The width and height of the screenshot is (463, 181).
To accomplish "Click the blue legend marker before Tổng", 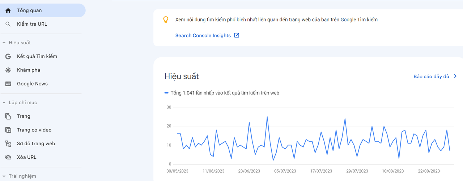I will 166,93.
